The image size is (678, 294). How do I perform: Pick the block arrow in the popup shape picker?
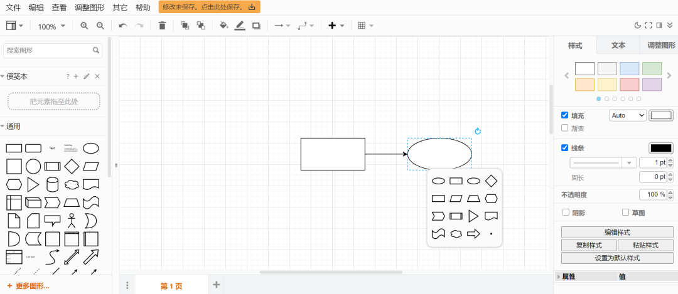click(x=473, y=234)
